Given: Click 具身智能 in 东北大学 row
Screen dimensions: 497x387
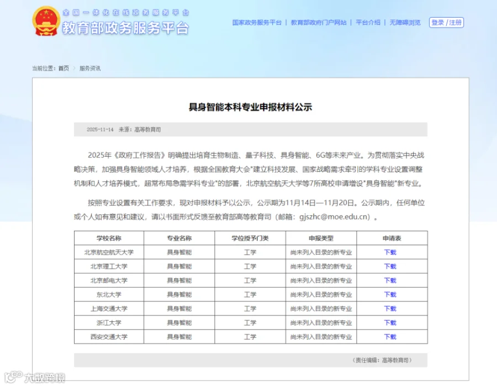Looking at the screenshot, I should [x=179, y=294].
